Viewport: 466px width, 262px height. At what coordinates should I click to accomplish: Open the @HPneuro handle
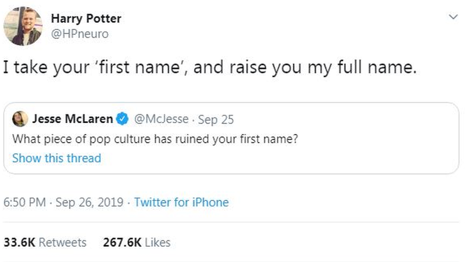point(80,34)
